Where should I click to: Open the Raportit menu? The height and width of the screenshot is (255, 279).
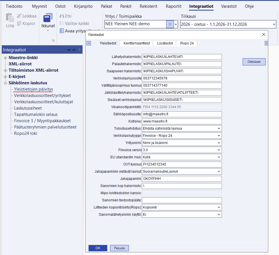pos(174,6)
